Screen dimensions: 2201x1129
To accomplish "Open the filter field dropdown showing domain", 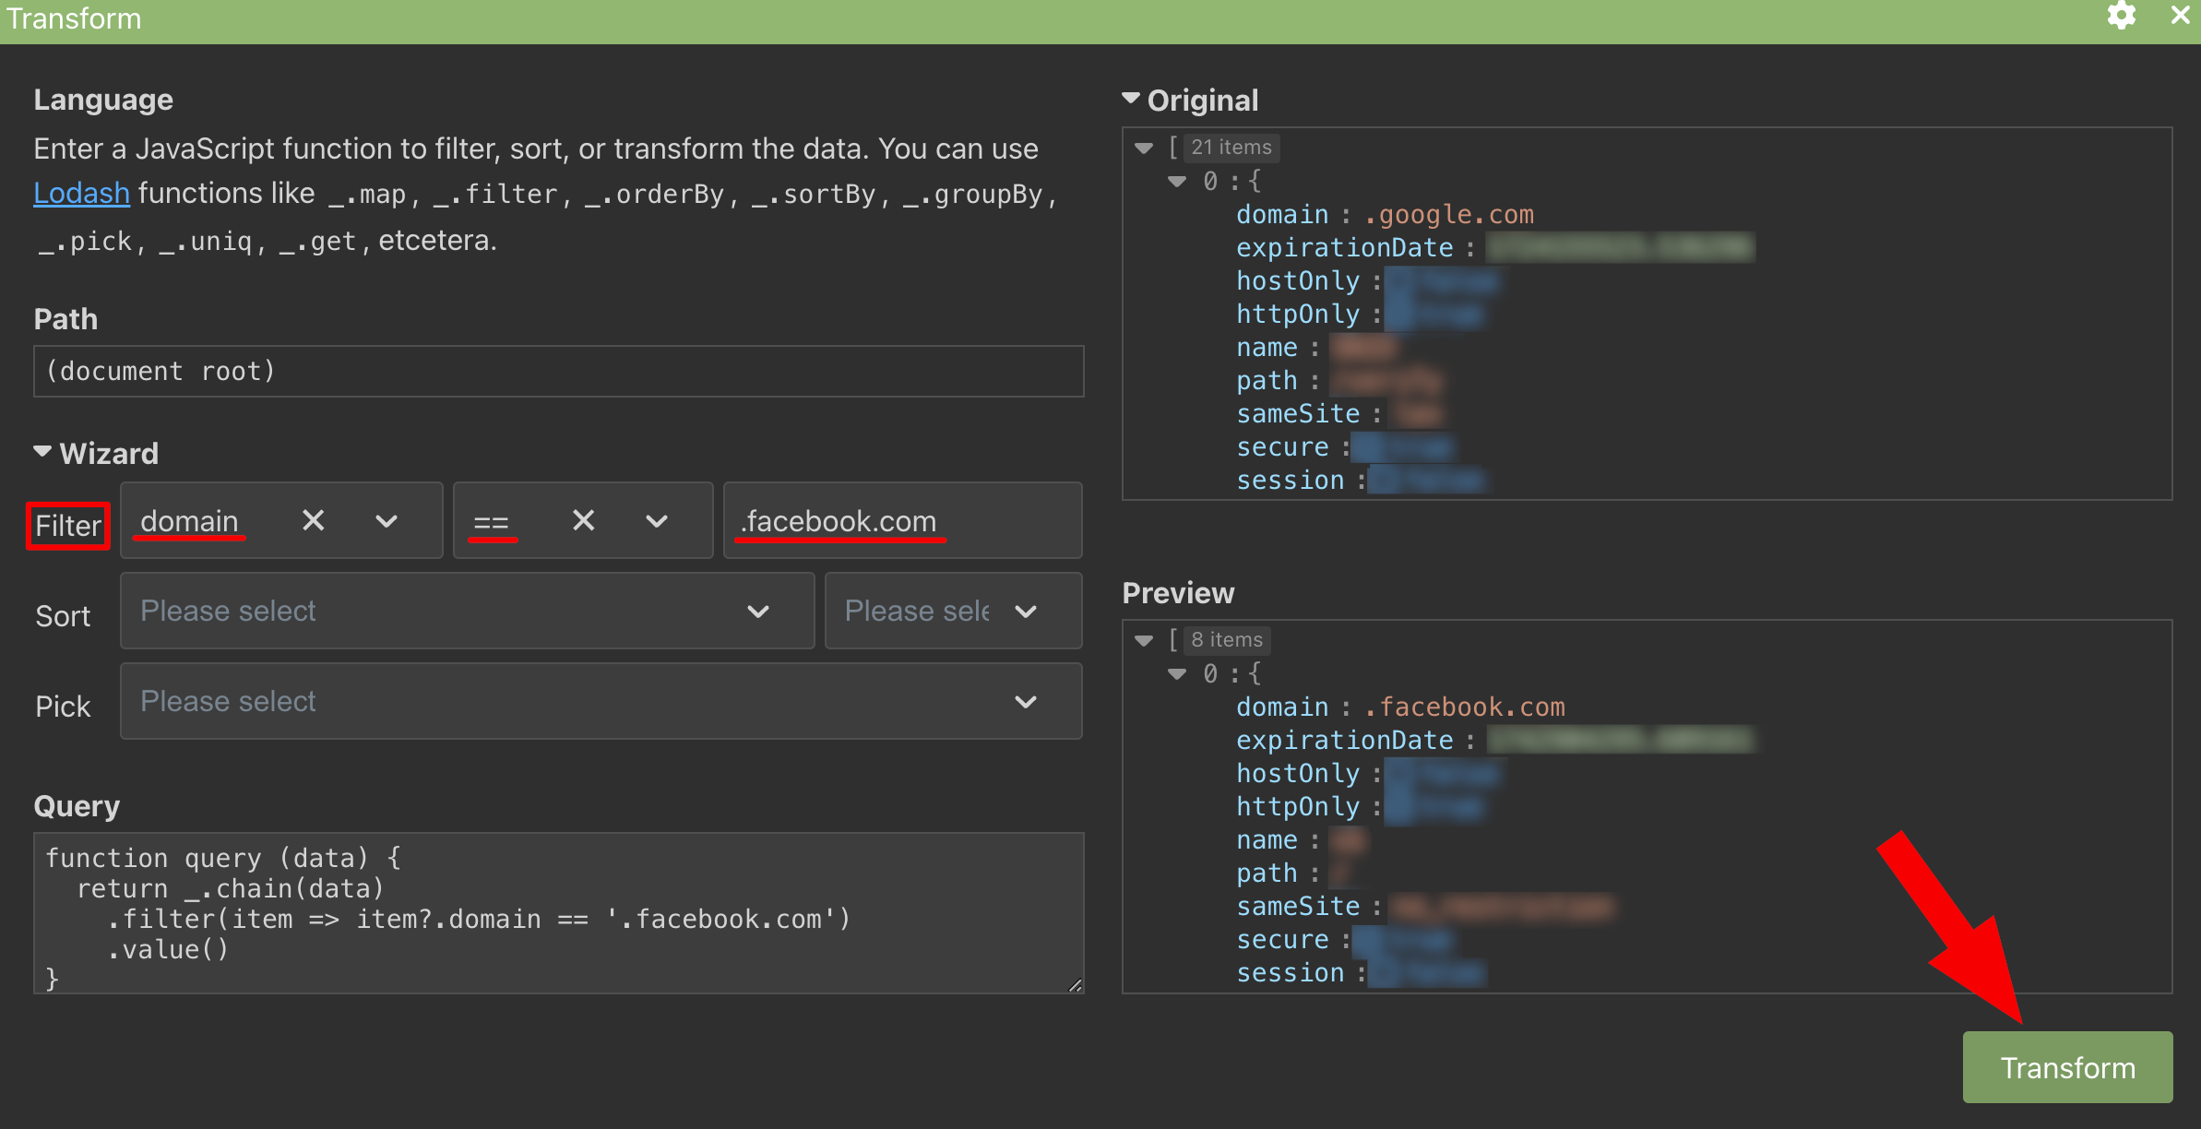I will point(387,521).
